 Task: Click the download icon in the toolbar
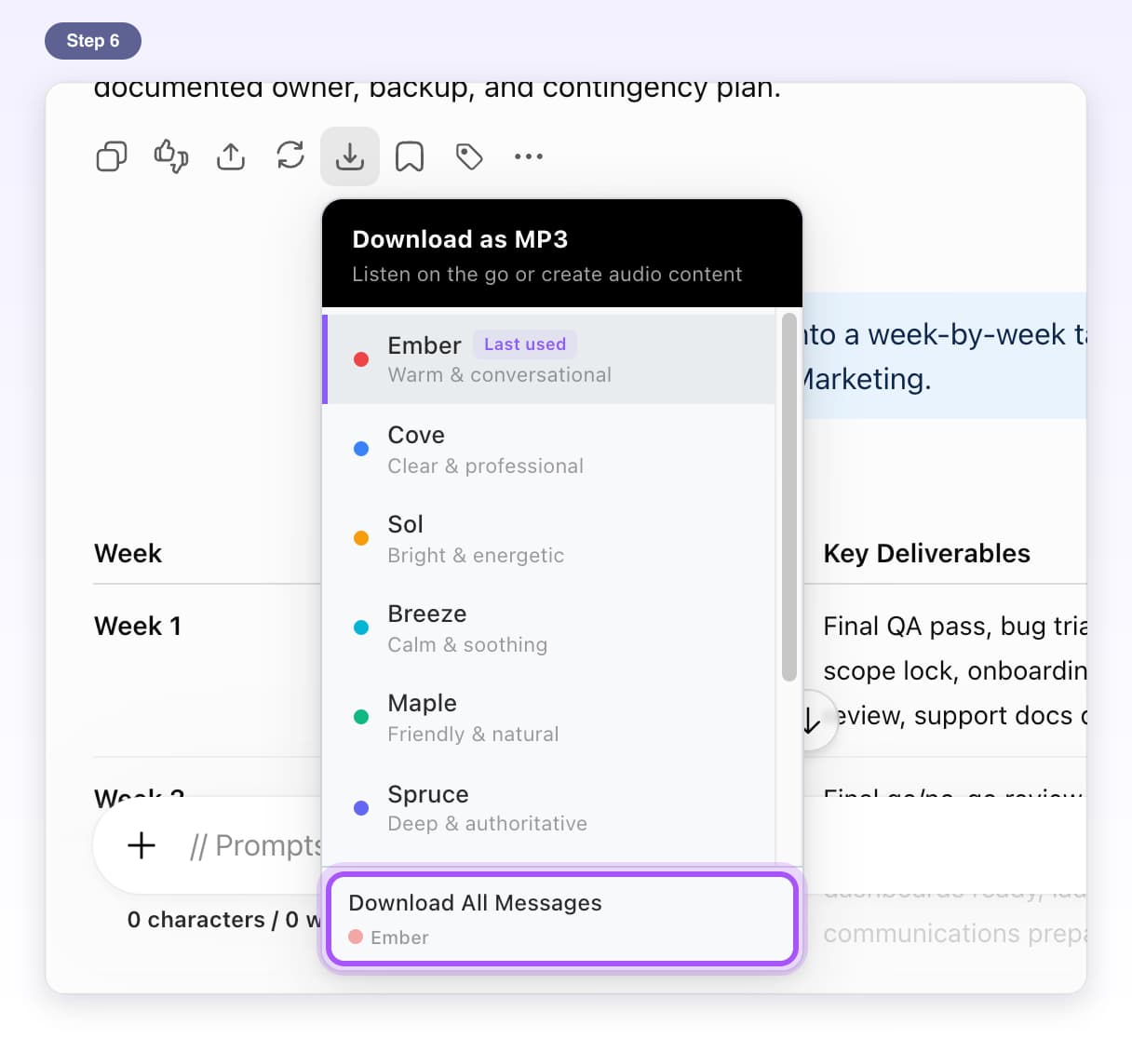point(350,156)
